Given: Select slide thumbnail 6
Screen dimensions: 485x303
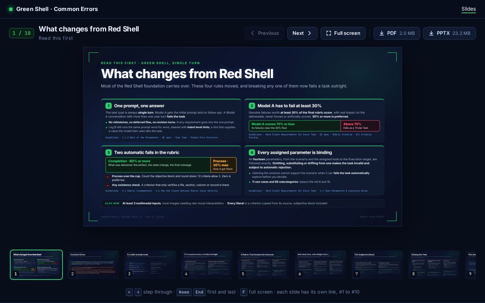Looking at the screenshot, I should (321, 265).
